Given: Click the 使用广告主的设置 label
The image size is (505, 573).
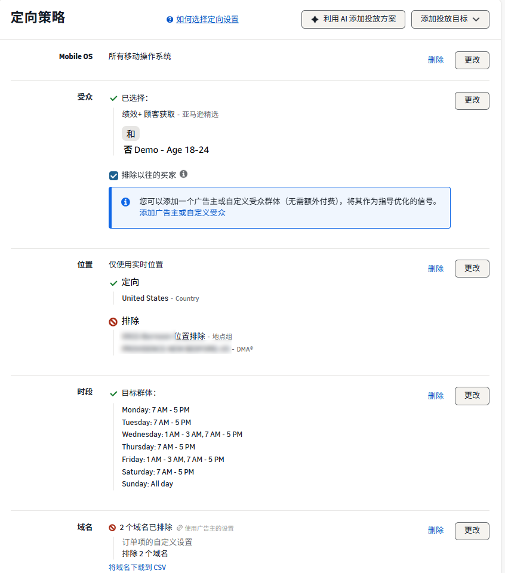Looking at the screenshot, I should [x=209, y=528].
